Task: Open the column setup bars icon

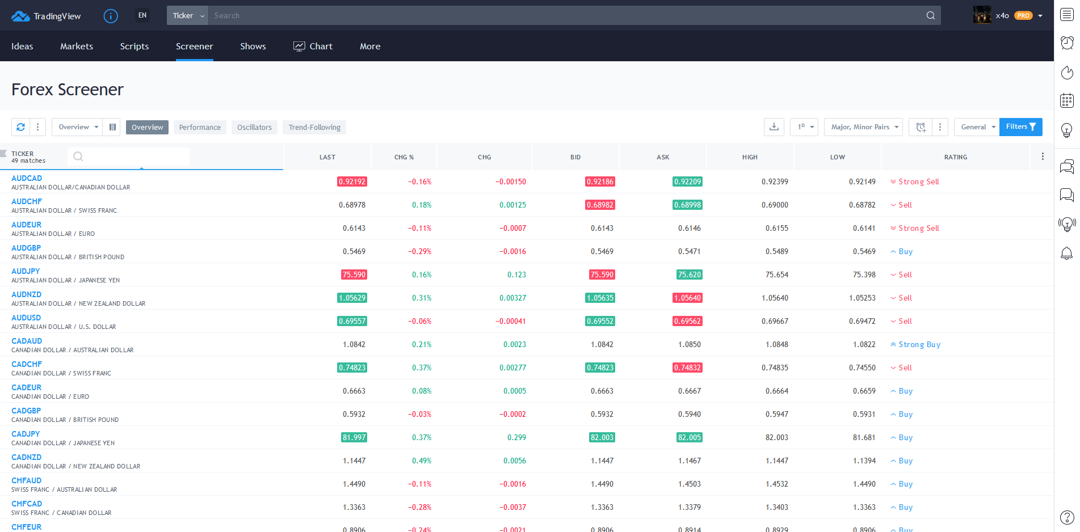Action: pyautogui.click(x=112, y=127)
